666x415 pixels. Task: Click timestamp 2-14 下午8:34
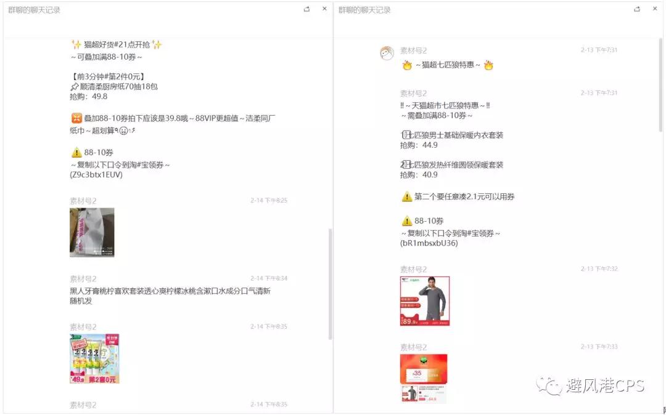click(269, 278)
